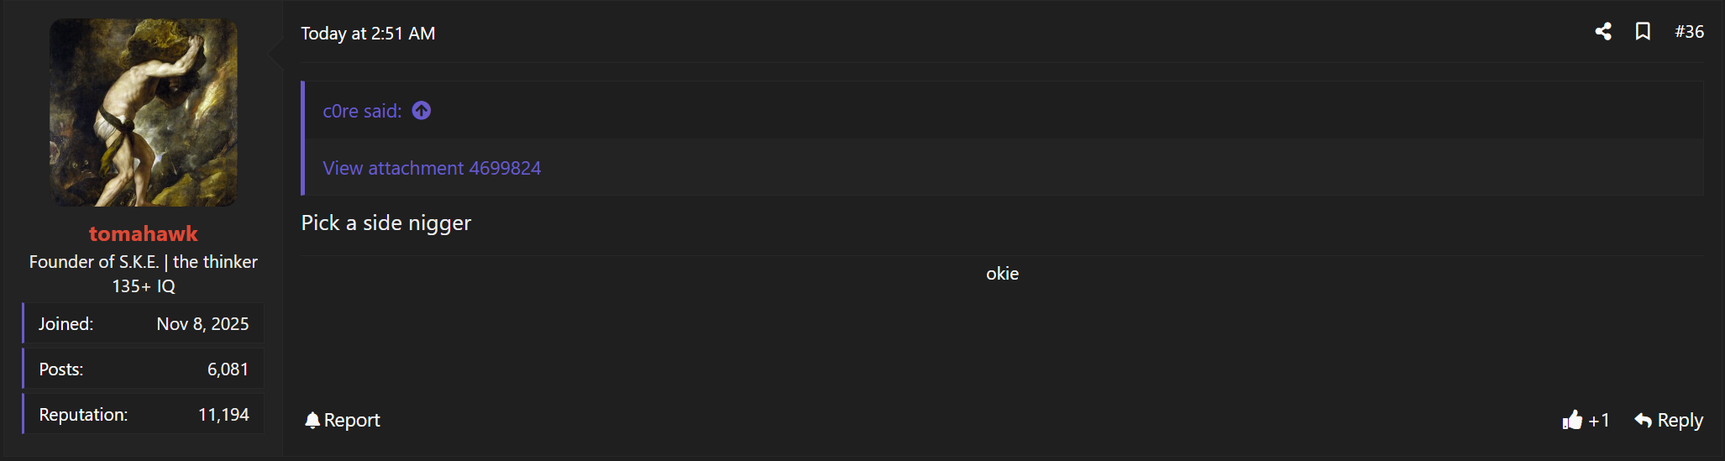Click the "Joined:" label in user info
Image resolution: width=1725 pixels, height=461 pixels.
point(66,324)
